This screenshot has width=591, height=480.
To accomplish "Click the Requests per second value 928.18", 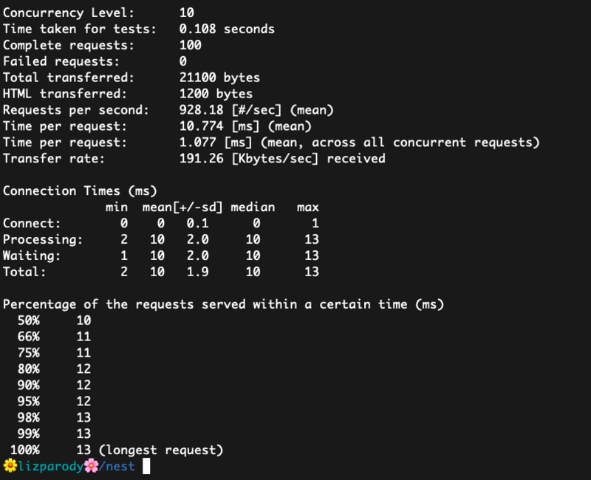I will pyautogui.click(x=201, y=110).
